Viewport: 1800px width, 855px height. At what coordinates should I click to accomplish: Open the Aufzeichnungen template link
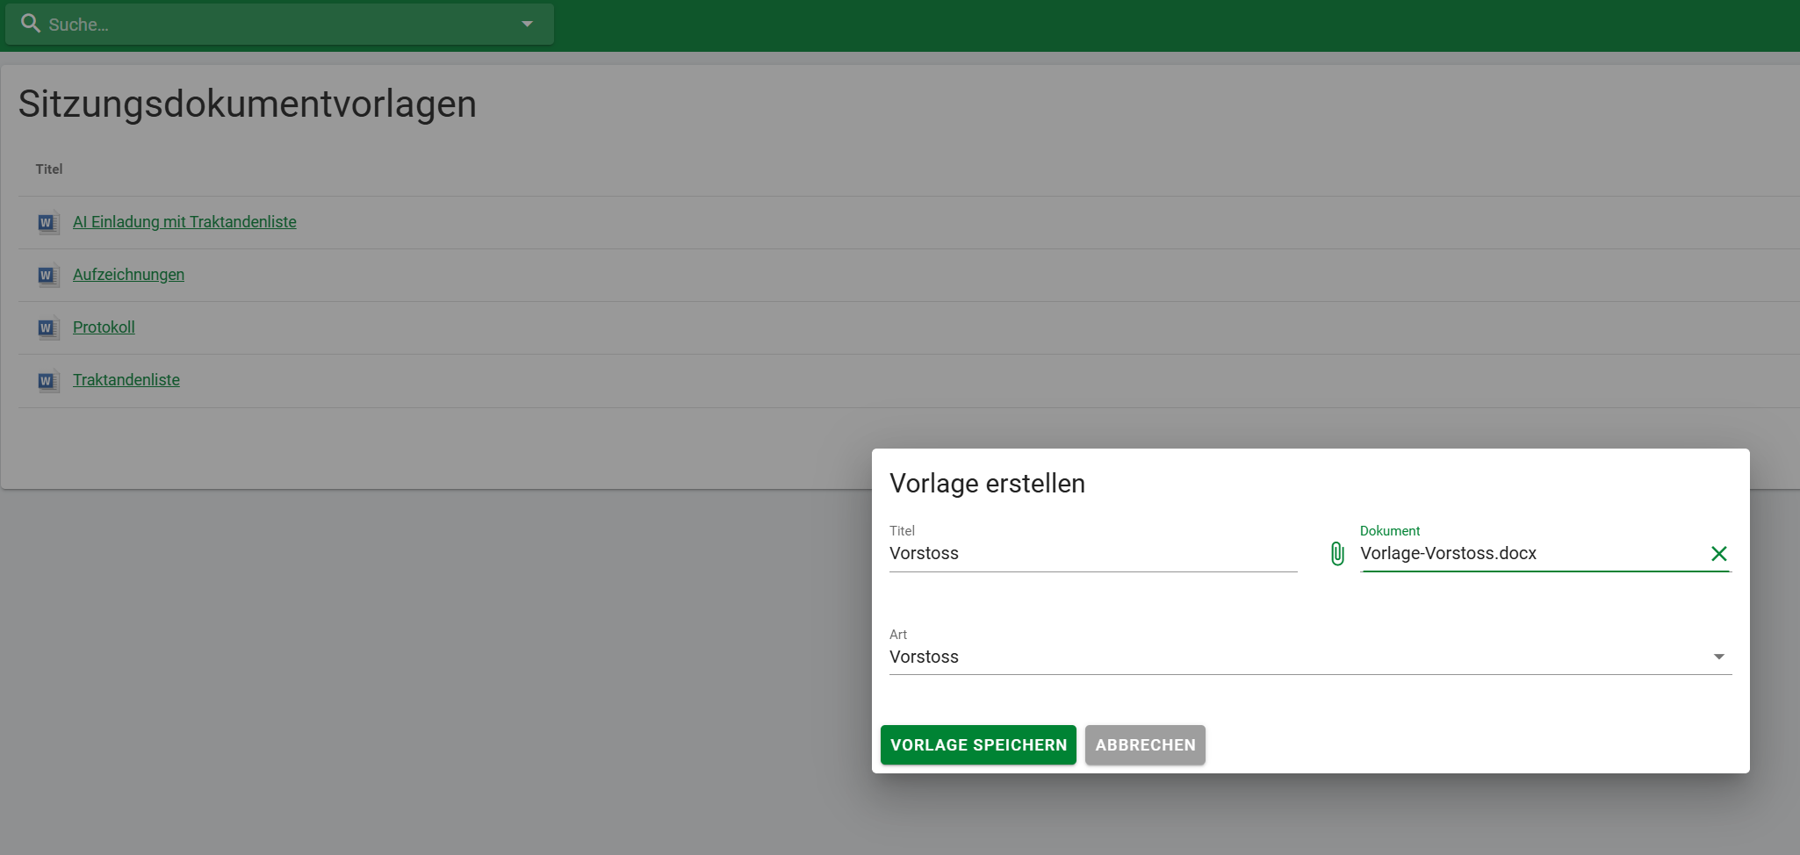(x=128, y=275)
